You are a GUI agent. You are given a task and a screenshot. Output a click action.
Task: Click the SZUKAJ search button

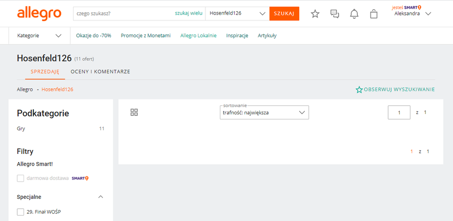coord(284,14)
